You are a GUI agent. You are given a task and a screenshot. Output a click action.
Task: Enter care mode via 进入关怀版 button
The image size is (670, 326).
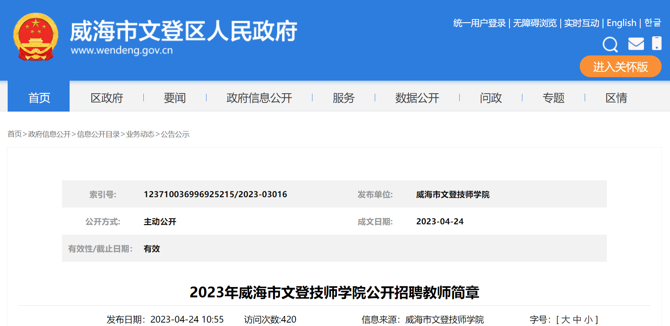pos(620,67)
